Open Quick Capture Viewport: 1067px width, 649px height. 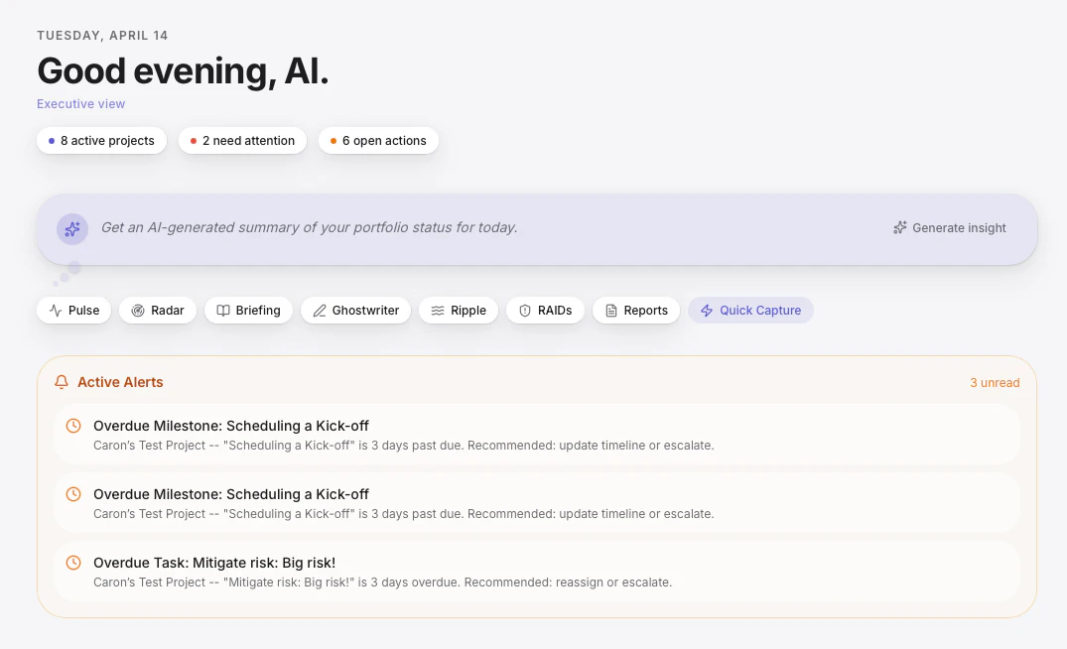750,310
